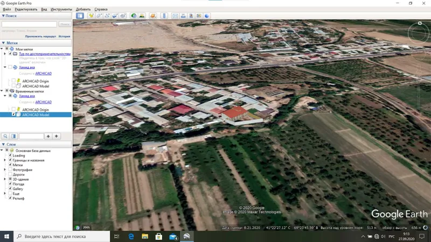Add a placemark with the pushpin tool

pos(91,16)
